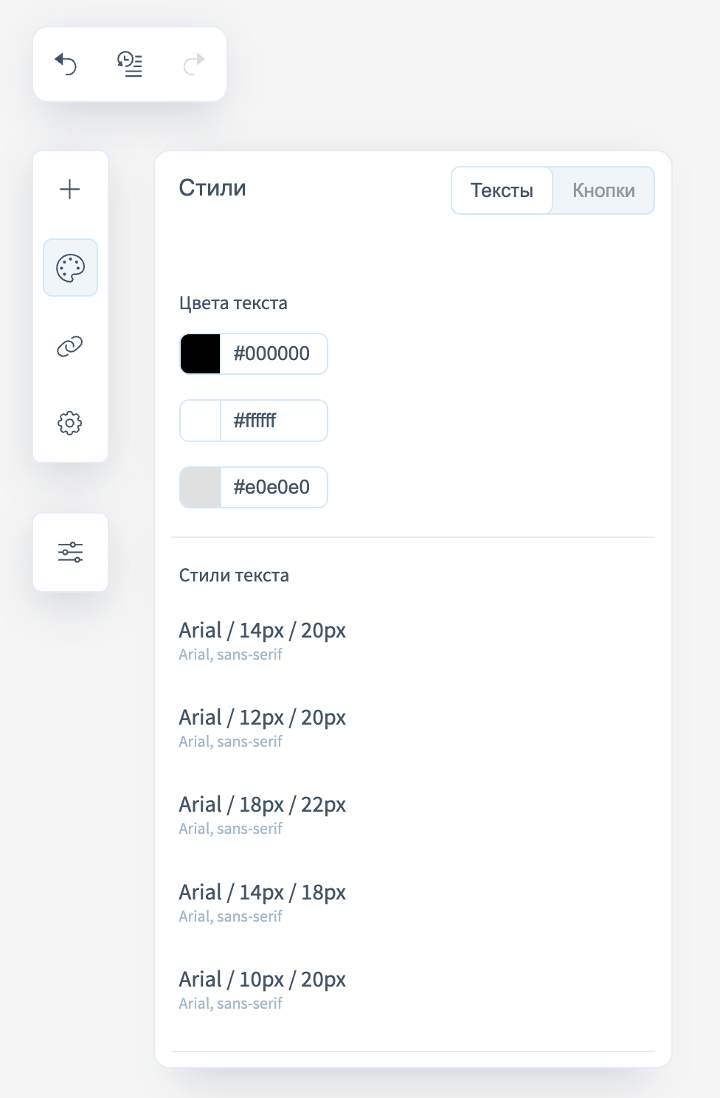
Task: Switch to the Кнопки tab
Action: pos(603,190)
